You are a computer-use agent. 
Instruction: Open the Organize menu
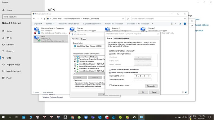point(38,24)
